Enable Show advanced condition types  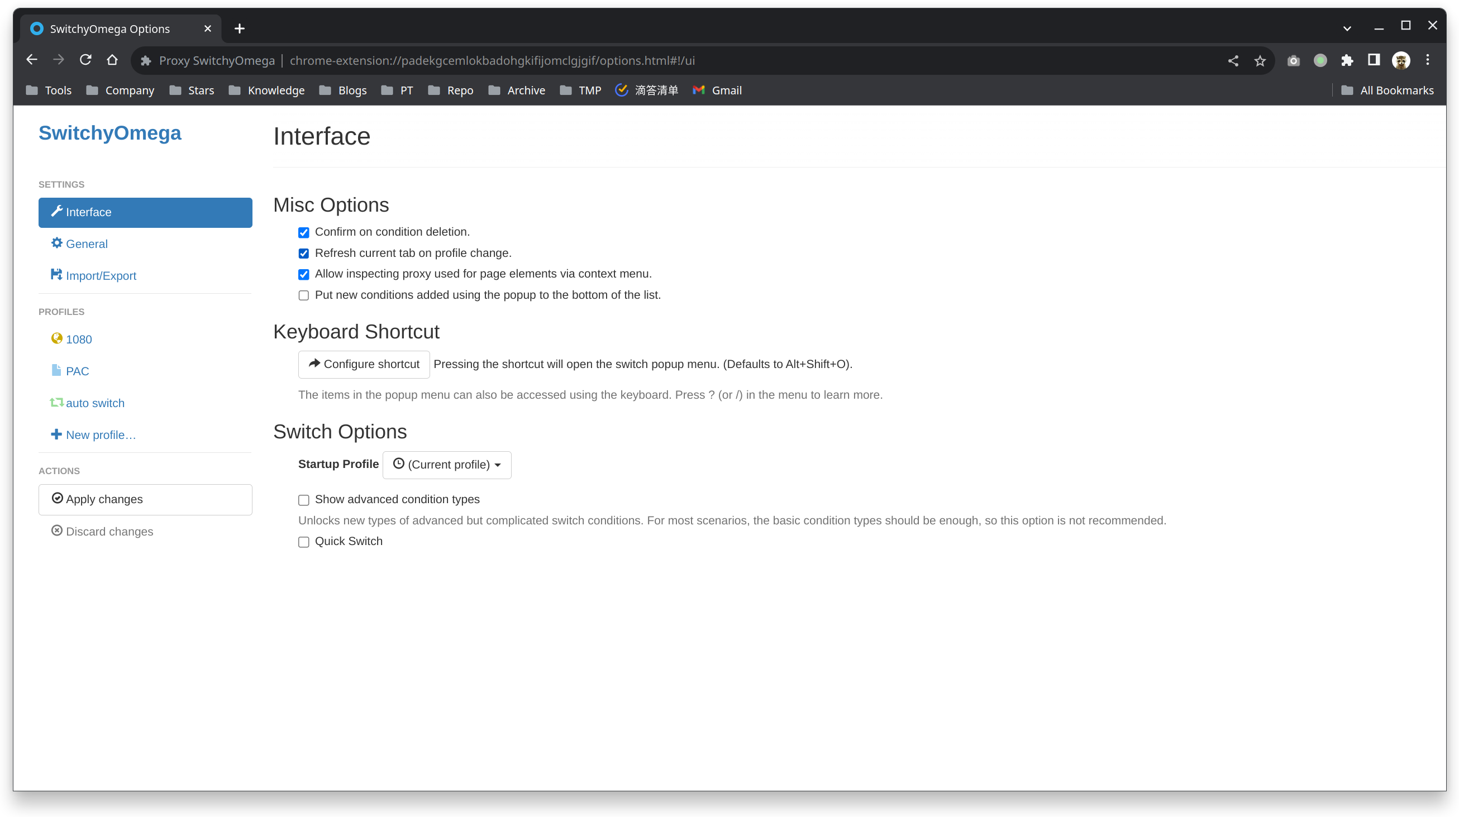(x=303, y=500)
